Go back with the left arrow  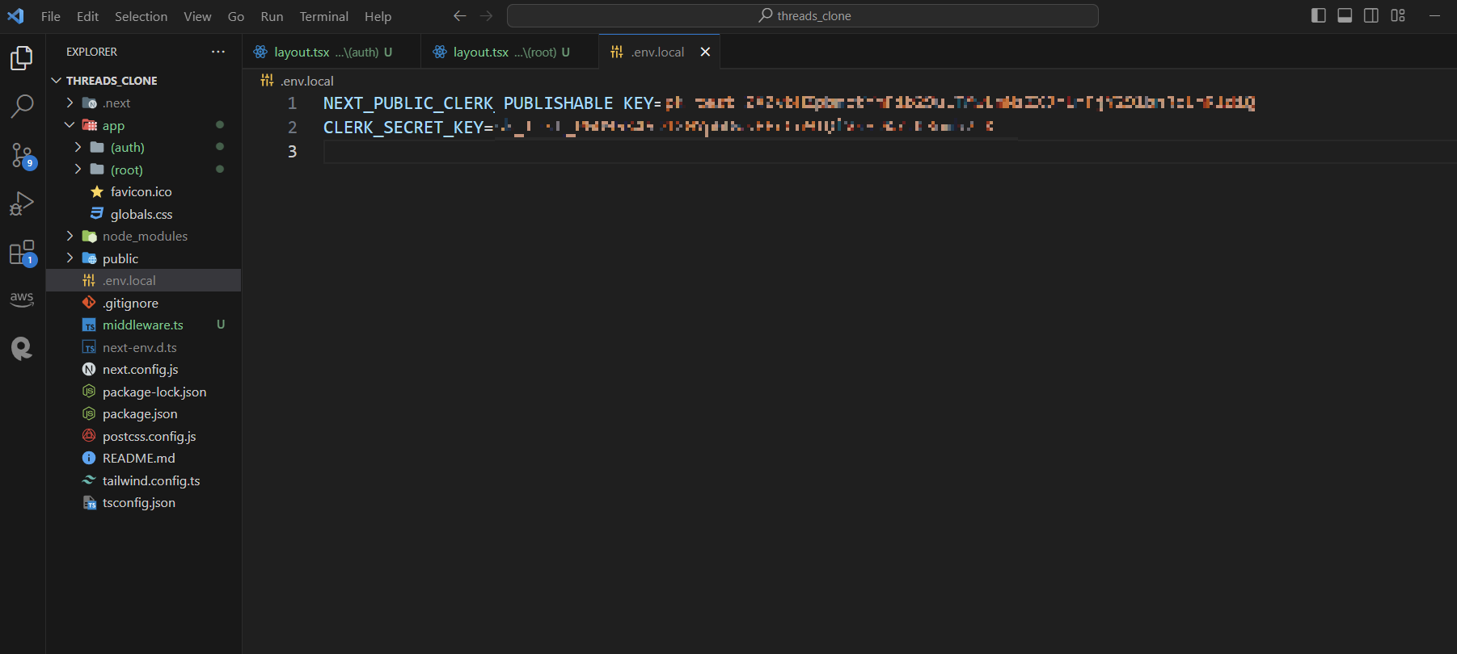coord(460,16)
